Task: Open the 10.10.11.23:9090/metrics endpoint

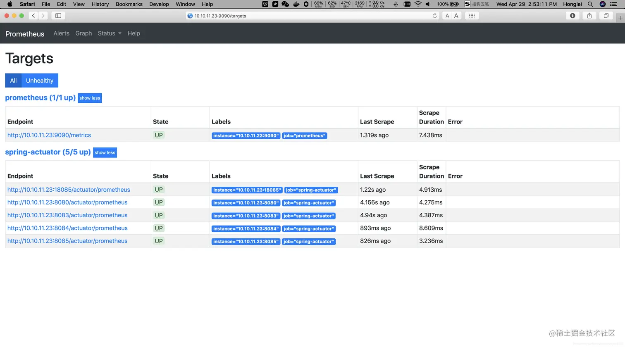Action: click(x=49, y=135)
